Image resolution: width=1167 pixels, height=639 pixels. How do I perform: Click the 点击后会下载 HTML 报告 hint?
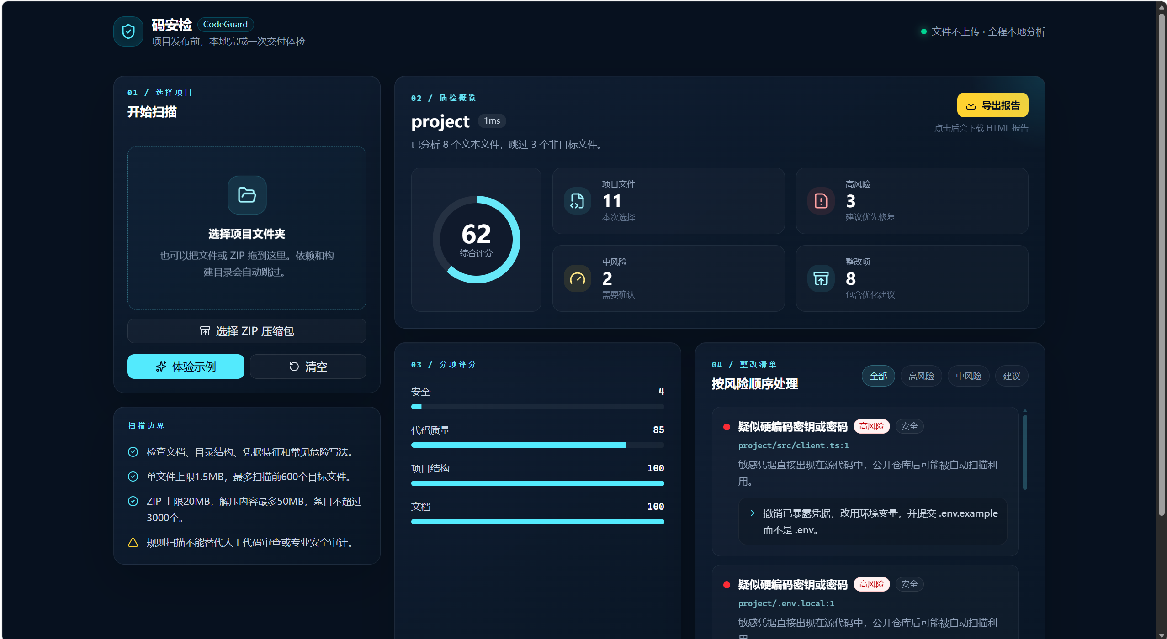981,128
